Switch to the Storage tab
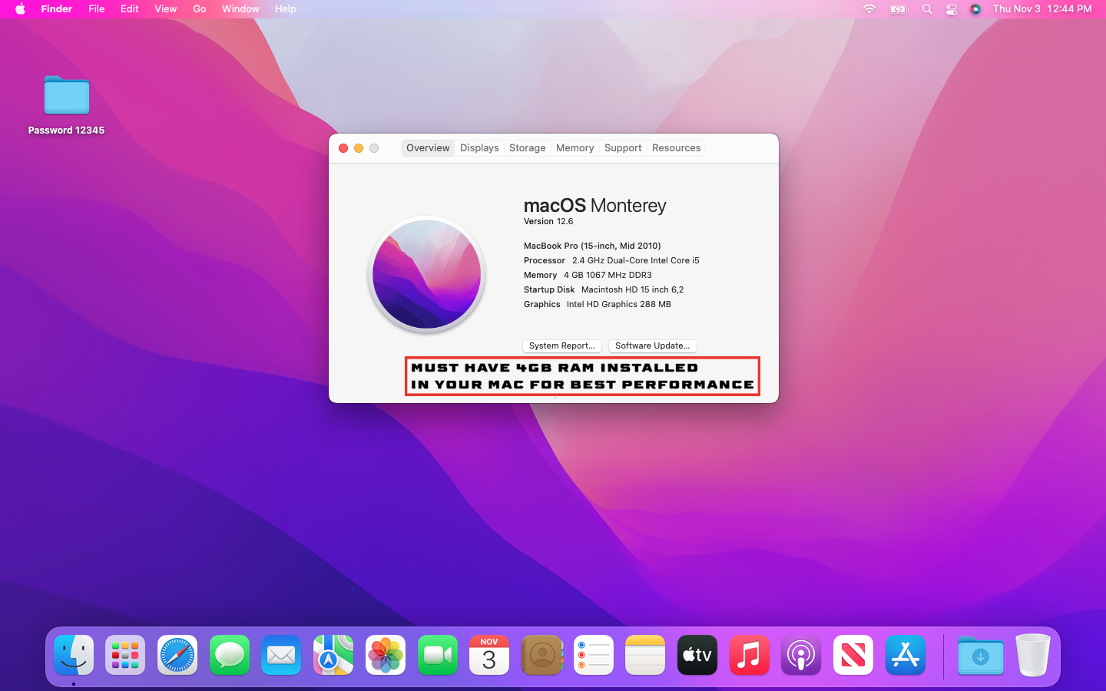This screenshot has height=691, width=1106. pos(527,148)
